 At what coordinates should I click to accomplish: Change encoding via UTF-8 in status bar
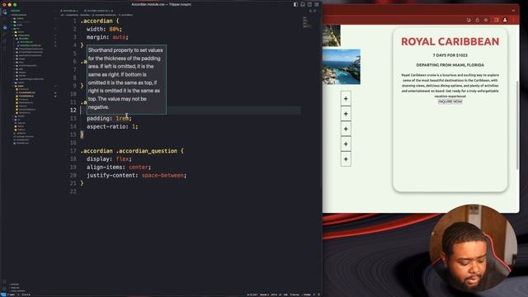coord(274,295)
